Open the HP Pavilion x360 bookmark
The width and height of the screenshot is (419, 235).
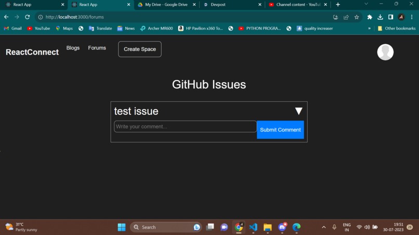pyautogui.click(x=201, y=29)
